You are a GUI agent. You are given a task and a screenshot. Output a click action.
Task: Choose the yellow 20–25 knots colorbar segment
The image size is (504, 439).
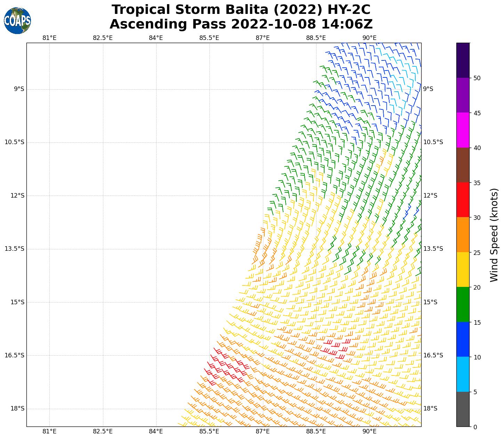coord(463,270)
